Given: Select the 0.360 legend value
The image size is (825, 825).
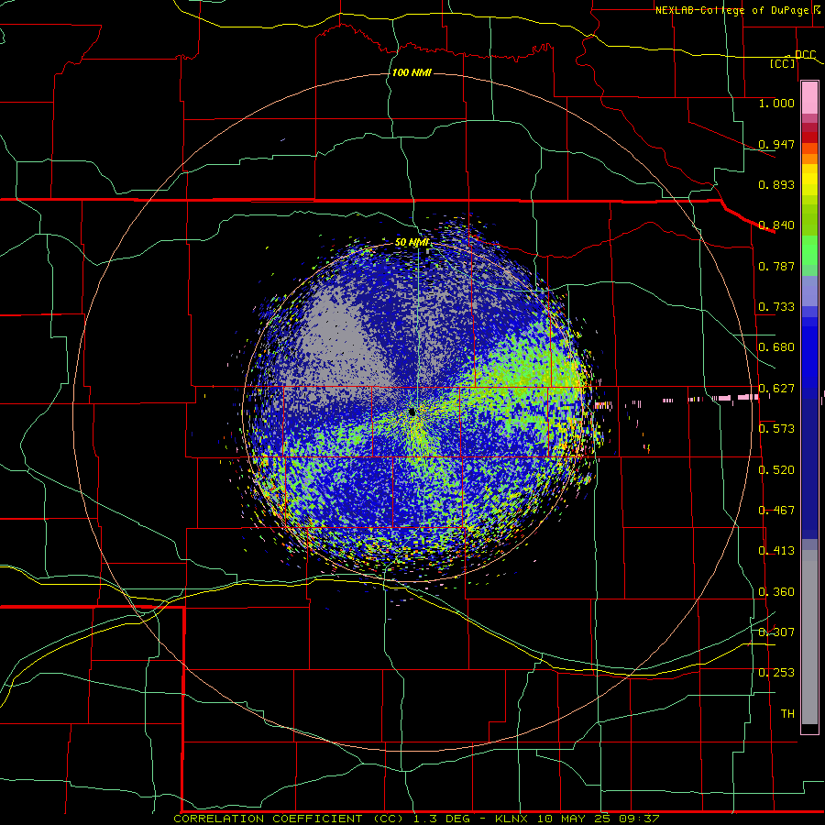Looking at the screenshot, I should [x=776, y=592].
